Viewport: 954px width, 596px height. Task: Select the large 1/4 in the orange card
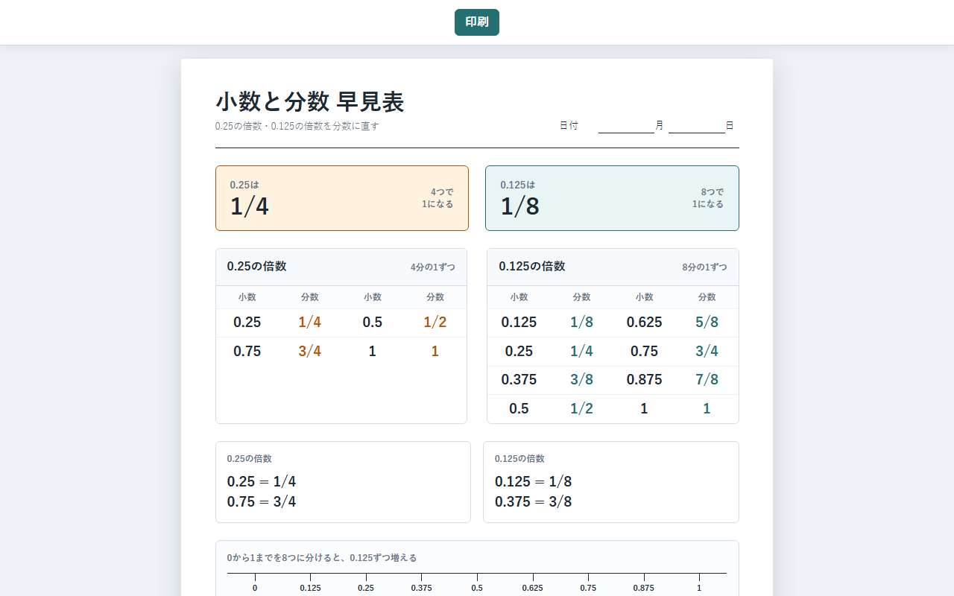coord(249,206)
